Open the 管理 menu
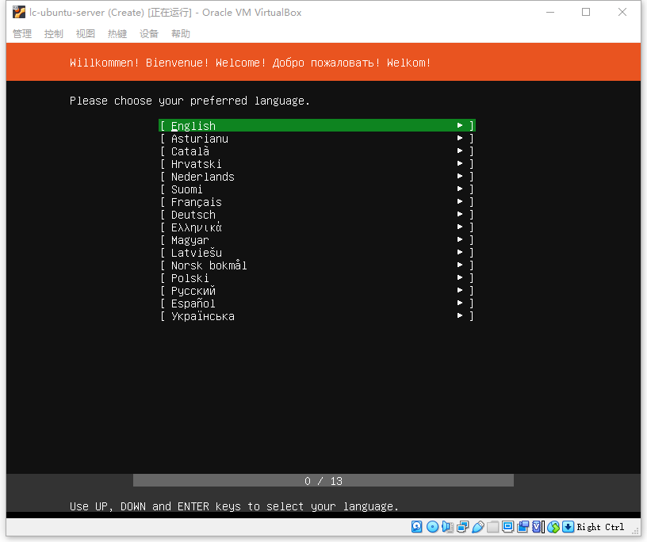The width and height of the screenshot is (647, 542). point(22,34)
